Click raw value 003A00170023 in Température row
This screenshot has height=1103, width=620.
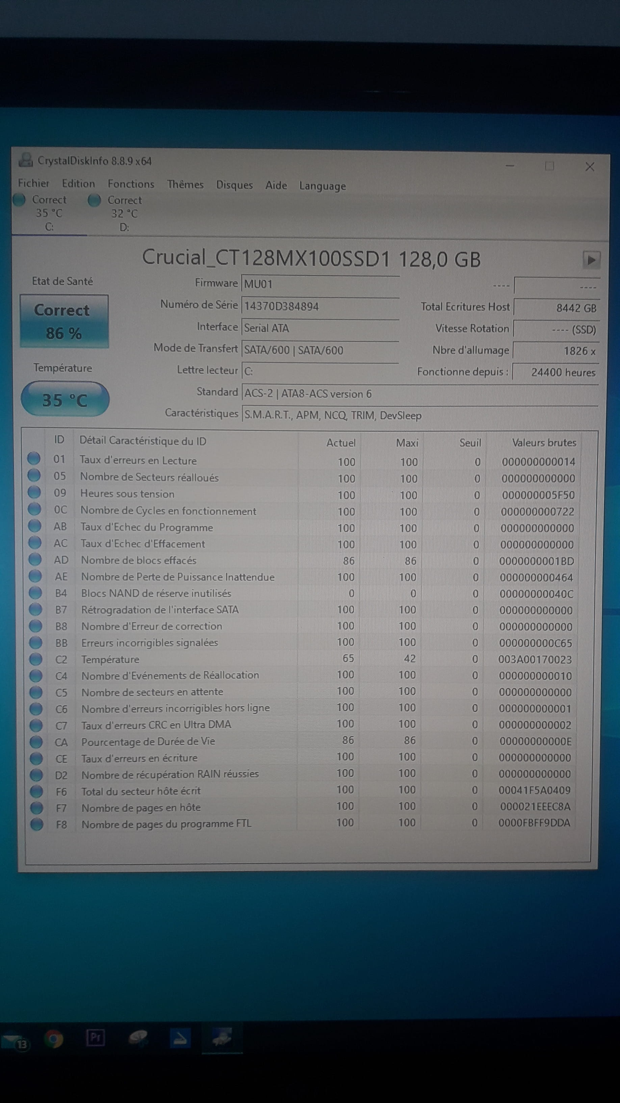click(x=535, y=659)
